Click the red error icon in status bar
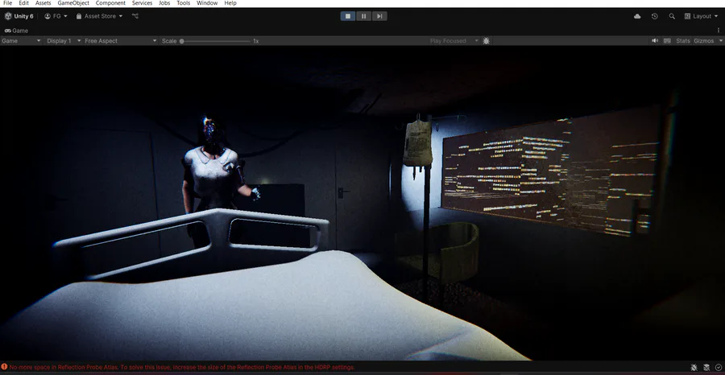This screenshot has width=725, height=375. click(x=4, y=367)
